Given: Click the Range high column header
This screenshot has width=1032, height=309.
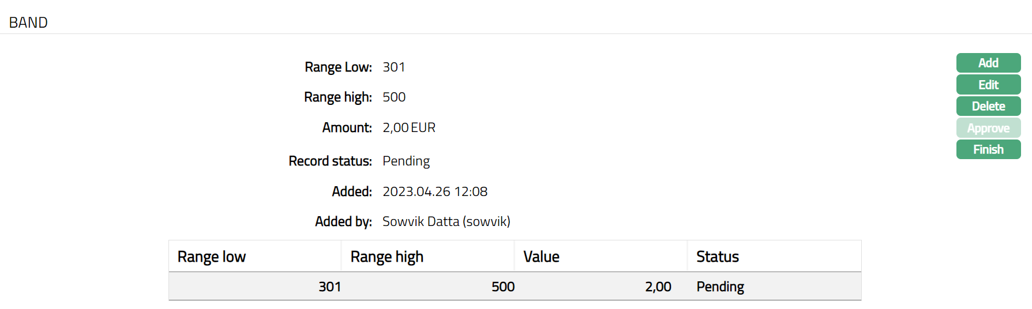Looking at the screenshot, I should [x=387, y=257].
